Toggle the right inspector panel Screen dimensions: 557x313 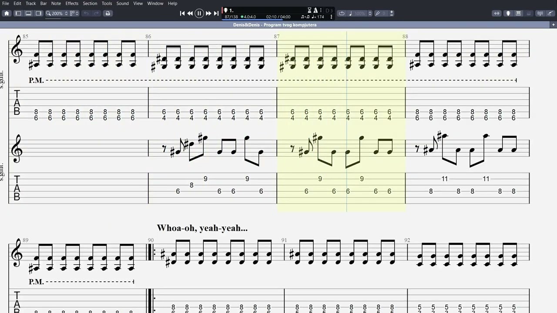[x=38, y=13]
